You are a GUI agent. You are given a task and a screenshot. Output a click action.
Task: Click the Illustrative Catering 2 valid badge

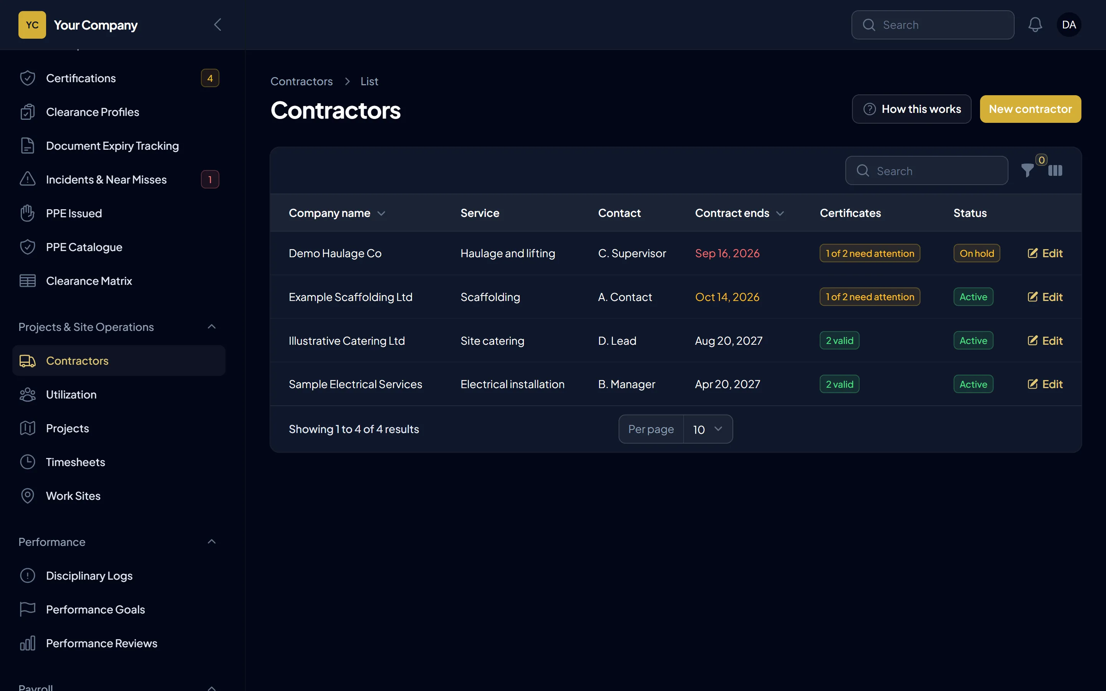pos(839,341)
